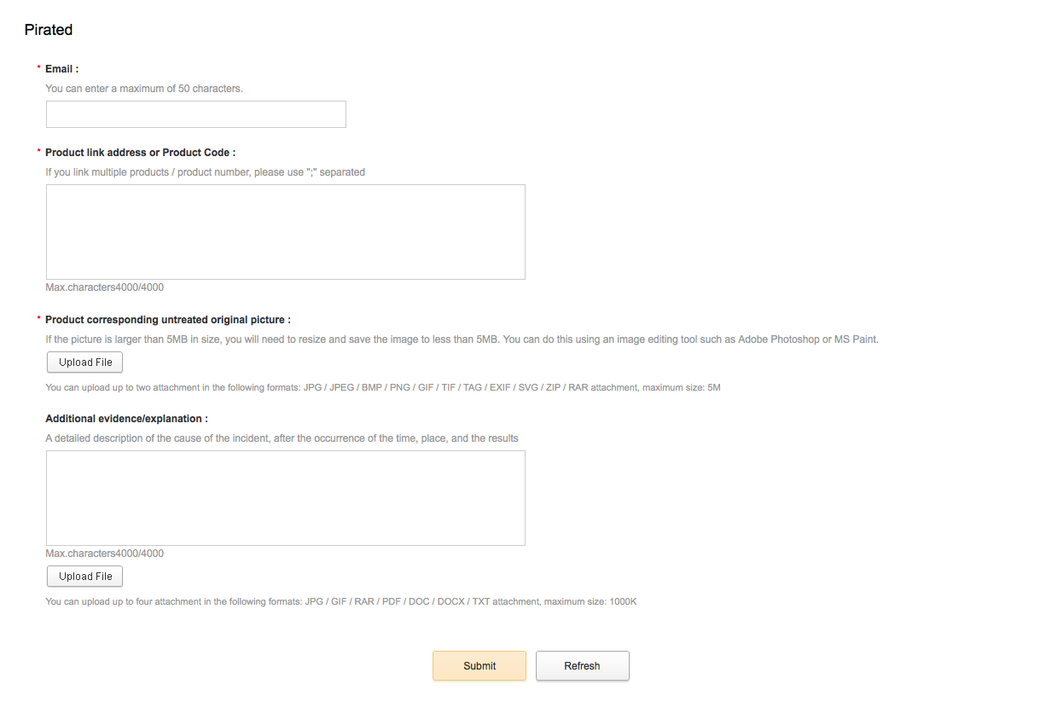Click into the Email input field

pos(196,114)
